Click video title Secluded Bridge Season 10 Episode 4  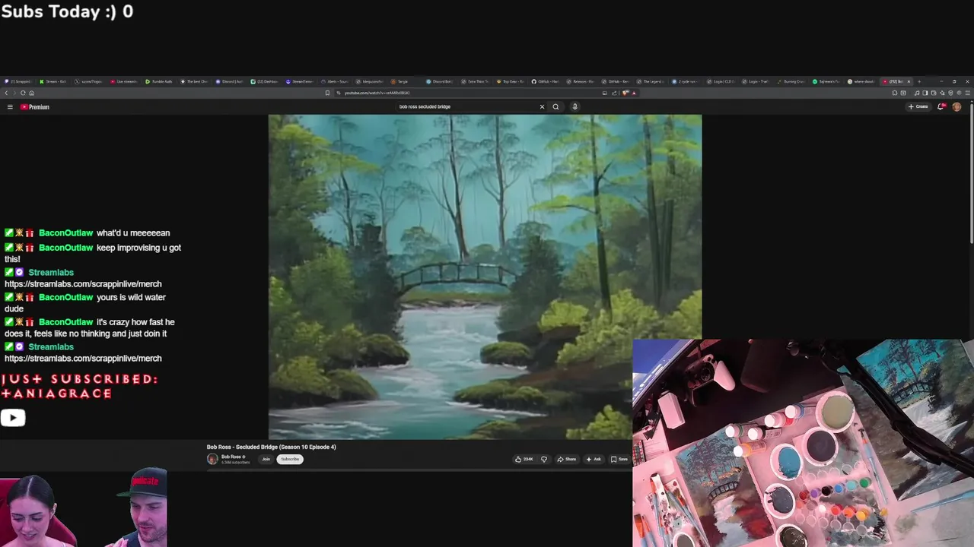click(271, 447)
